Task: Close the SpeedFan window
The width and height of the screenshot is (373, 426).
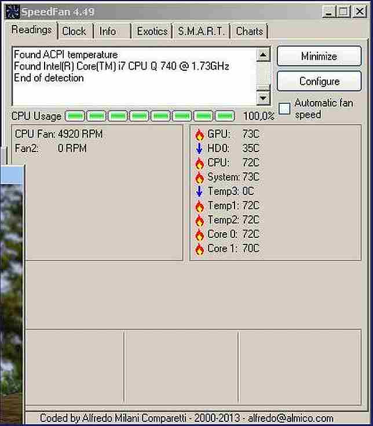Action: (x=360, y=12)
